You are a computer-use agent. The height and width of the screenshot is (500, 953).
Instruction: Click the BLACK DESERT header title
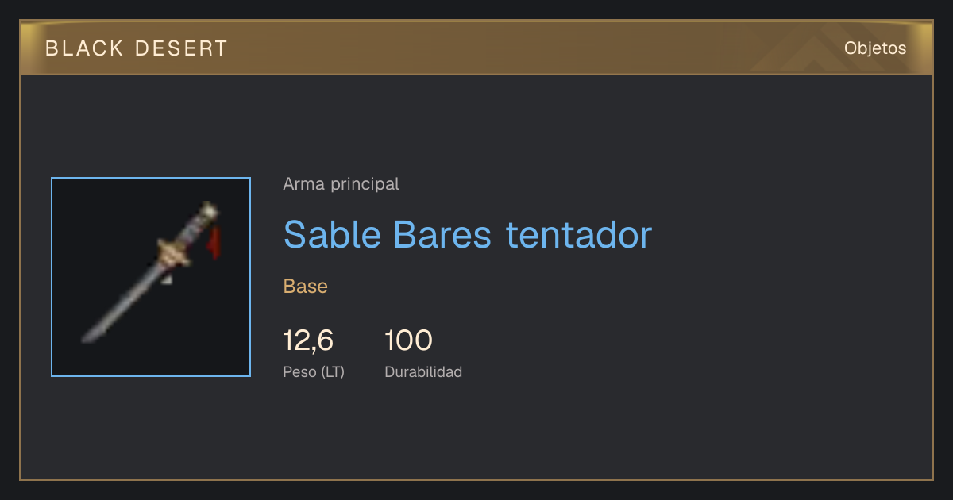[x=137, y=48]
